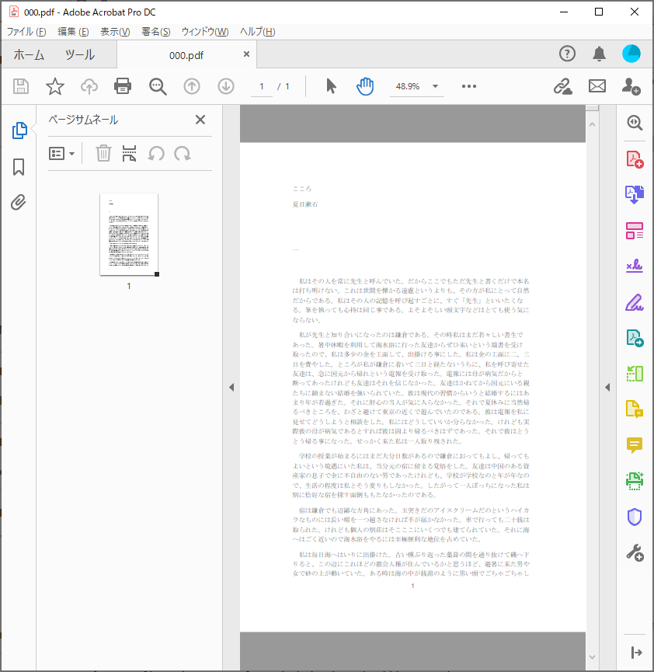
Task: Upload to Document Cloud via cloud icon
Action: [x=89, y=86]
